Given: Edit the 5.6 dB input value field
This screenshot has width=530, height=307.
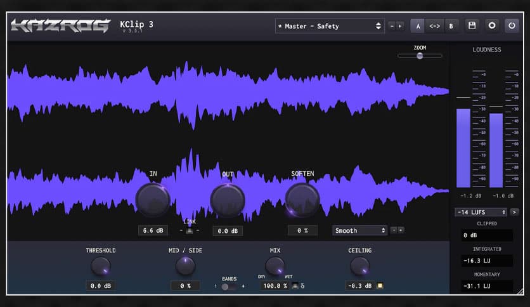Looking at the screenshot, I should tap(153, 231).
